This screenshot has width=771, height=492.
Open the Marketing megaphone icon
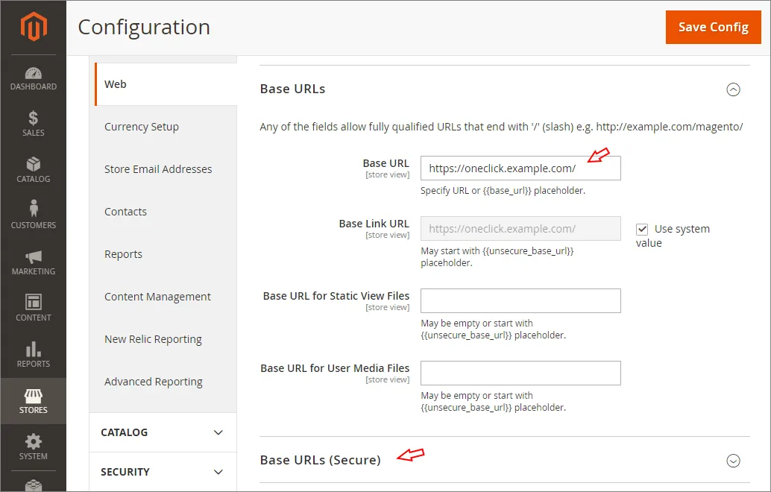34,256
